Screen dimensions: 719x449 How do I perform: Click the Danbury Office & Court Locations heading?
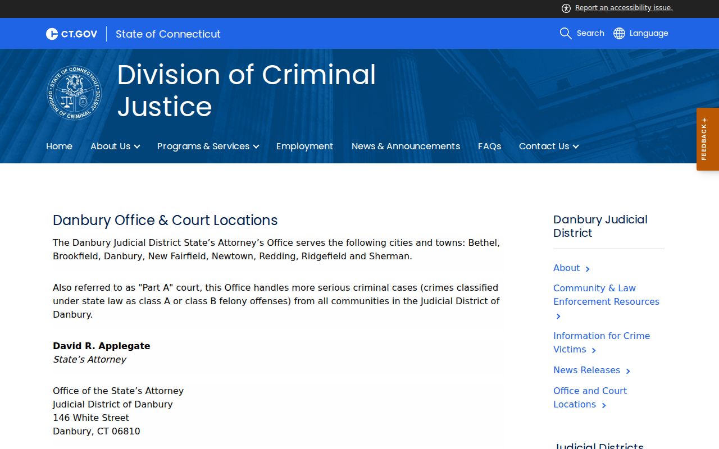point(165,220)
